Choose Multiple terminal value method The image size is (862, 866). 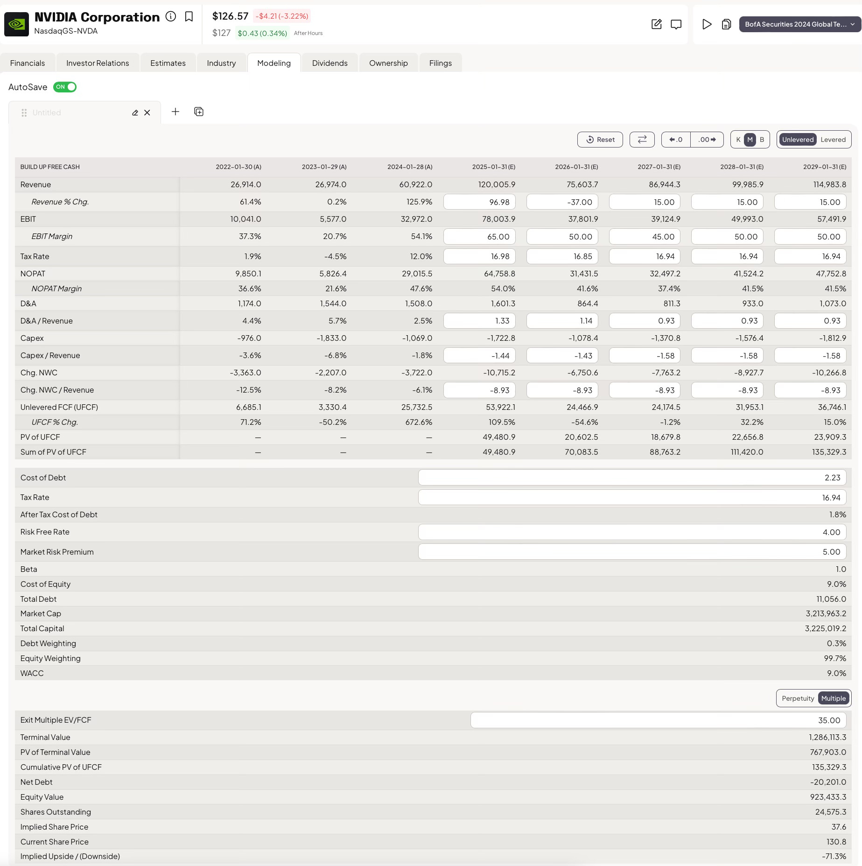click(834, 698)
